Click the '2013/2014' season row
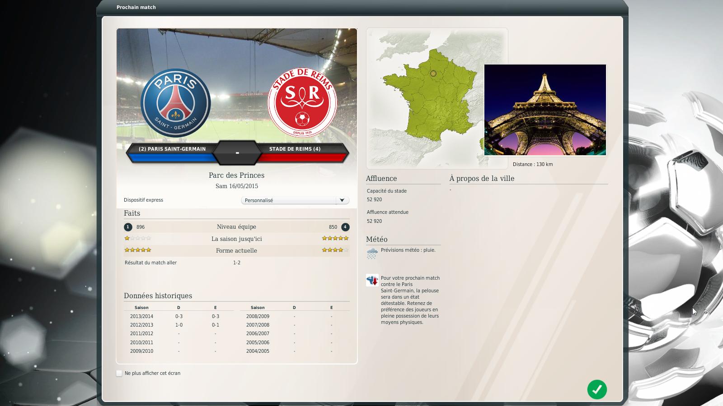Image resolution: width=723 pixels, height=406 pixels. (179, 316)
